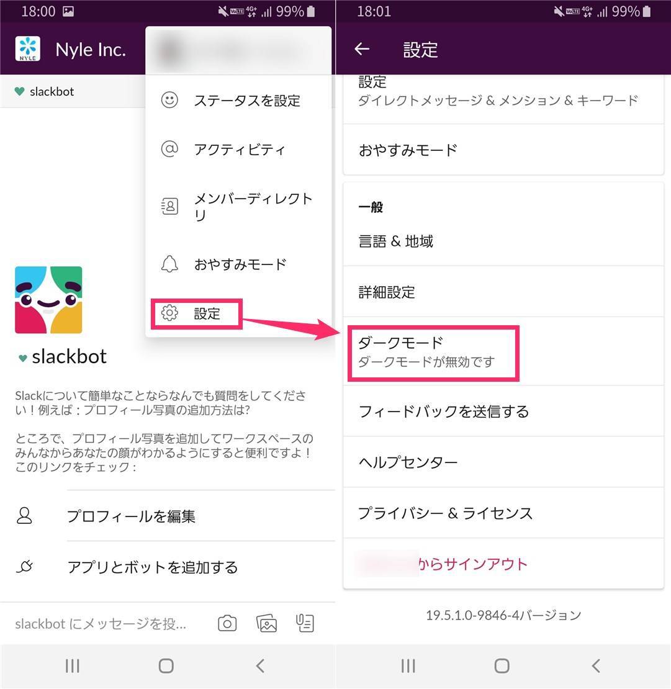Open 詳細設定 row
The height and width of the screenshot is (689, 671).
(503, 292)
